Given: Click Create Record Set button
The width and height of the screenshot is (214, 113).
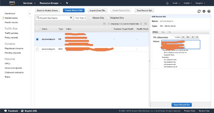Looking at the screenshot, I should (x=74, y=10).
